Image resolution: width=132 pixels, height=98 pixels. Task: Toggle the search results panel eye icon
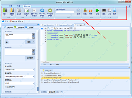[x=129, y=68]
